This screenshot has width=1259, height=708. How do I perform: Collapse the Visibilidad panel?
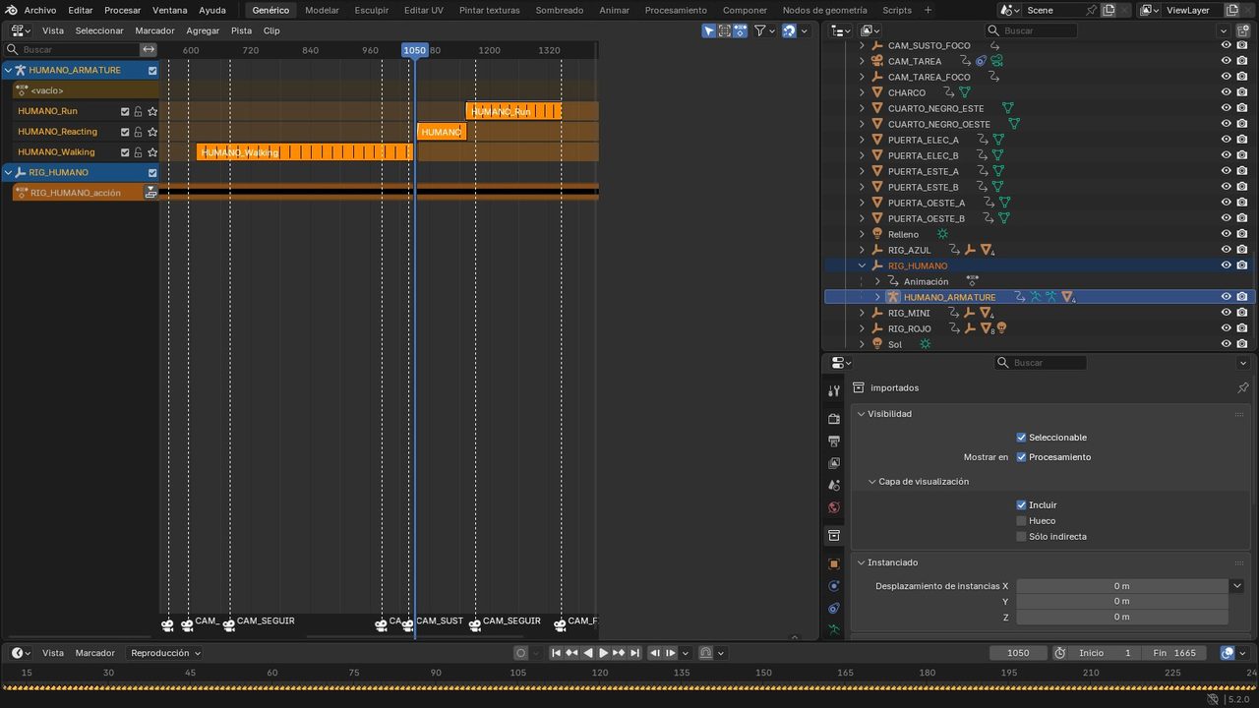pyautogui.click(x=862, y=414)
